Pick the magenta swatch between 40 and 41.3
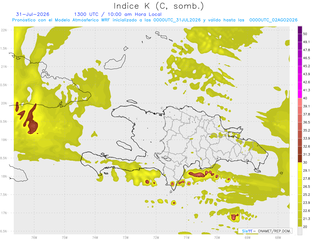This screenshot has width=312, height=241. 300,94
